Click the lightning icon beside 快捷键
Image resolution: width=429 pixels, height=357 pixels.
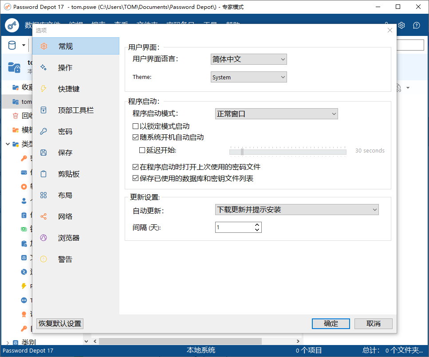click(43, 89)
